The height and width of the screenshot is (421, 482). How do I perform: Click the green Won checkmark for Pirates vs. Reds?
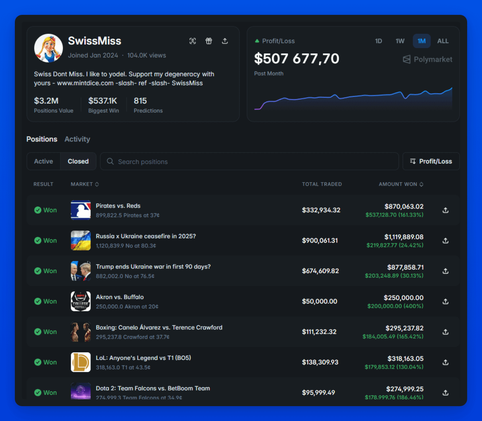(x=38, y=210)
